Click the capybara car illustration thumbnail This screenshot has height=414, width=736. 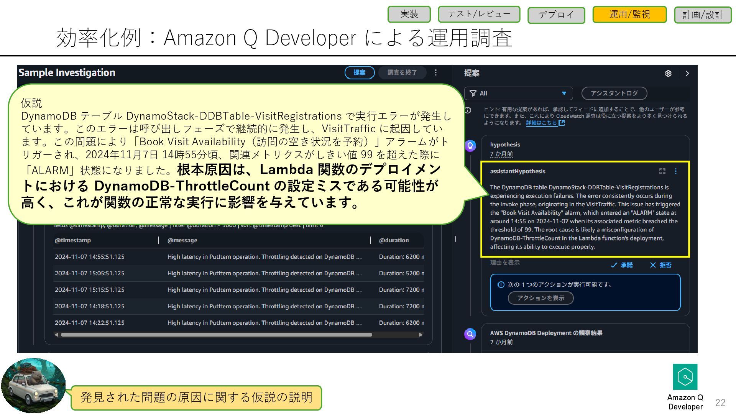coord(34,386)
